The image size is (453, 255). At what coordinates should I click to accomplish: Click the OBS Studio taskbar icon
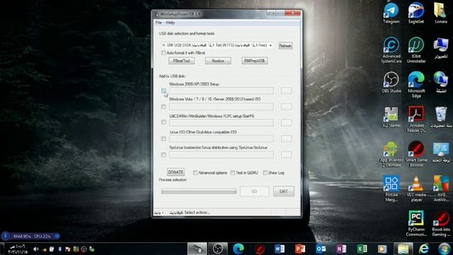point(218,249)
